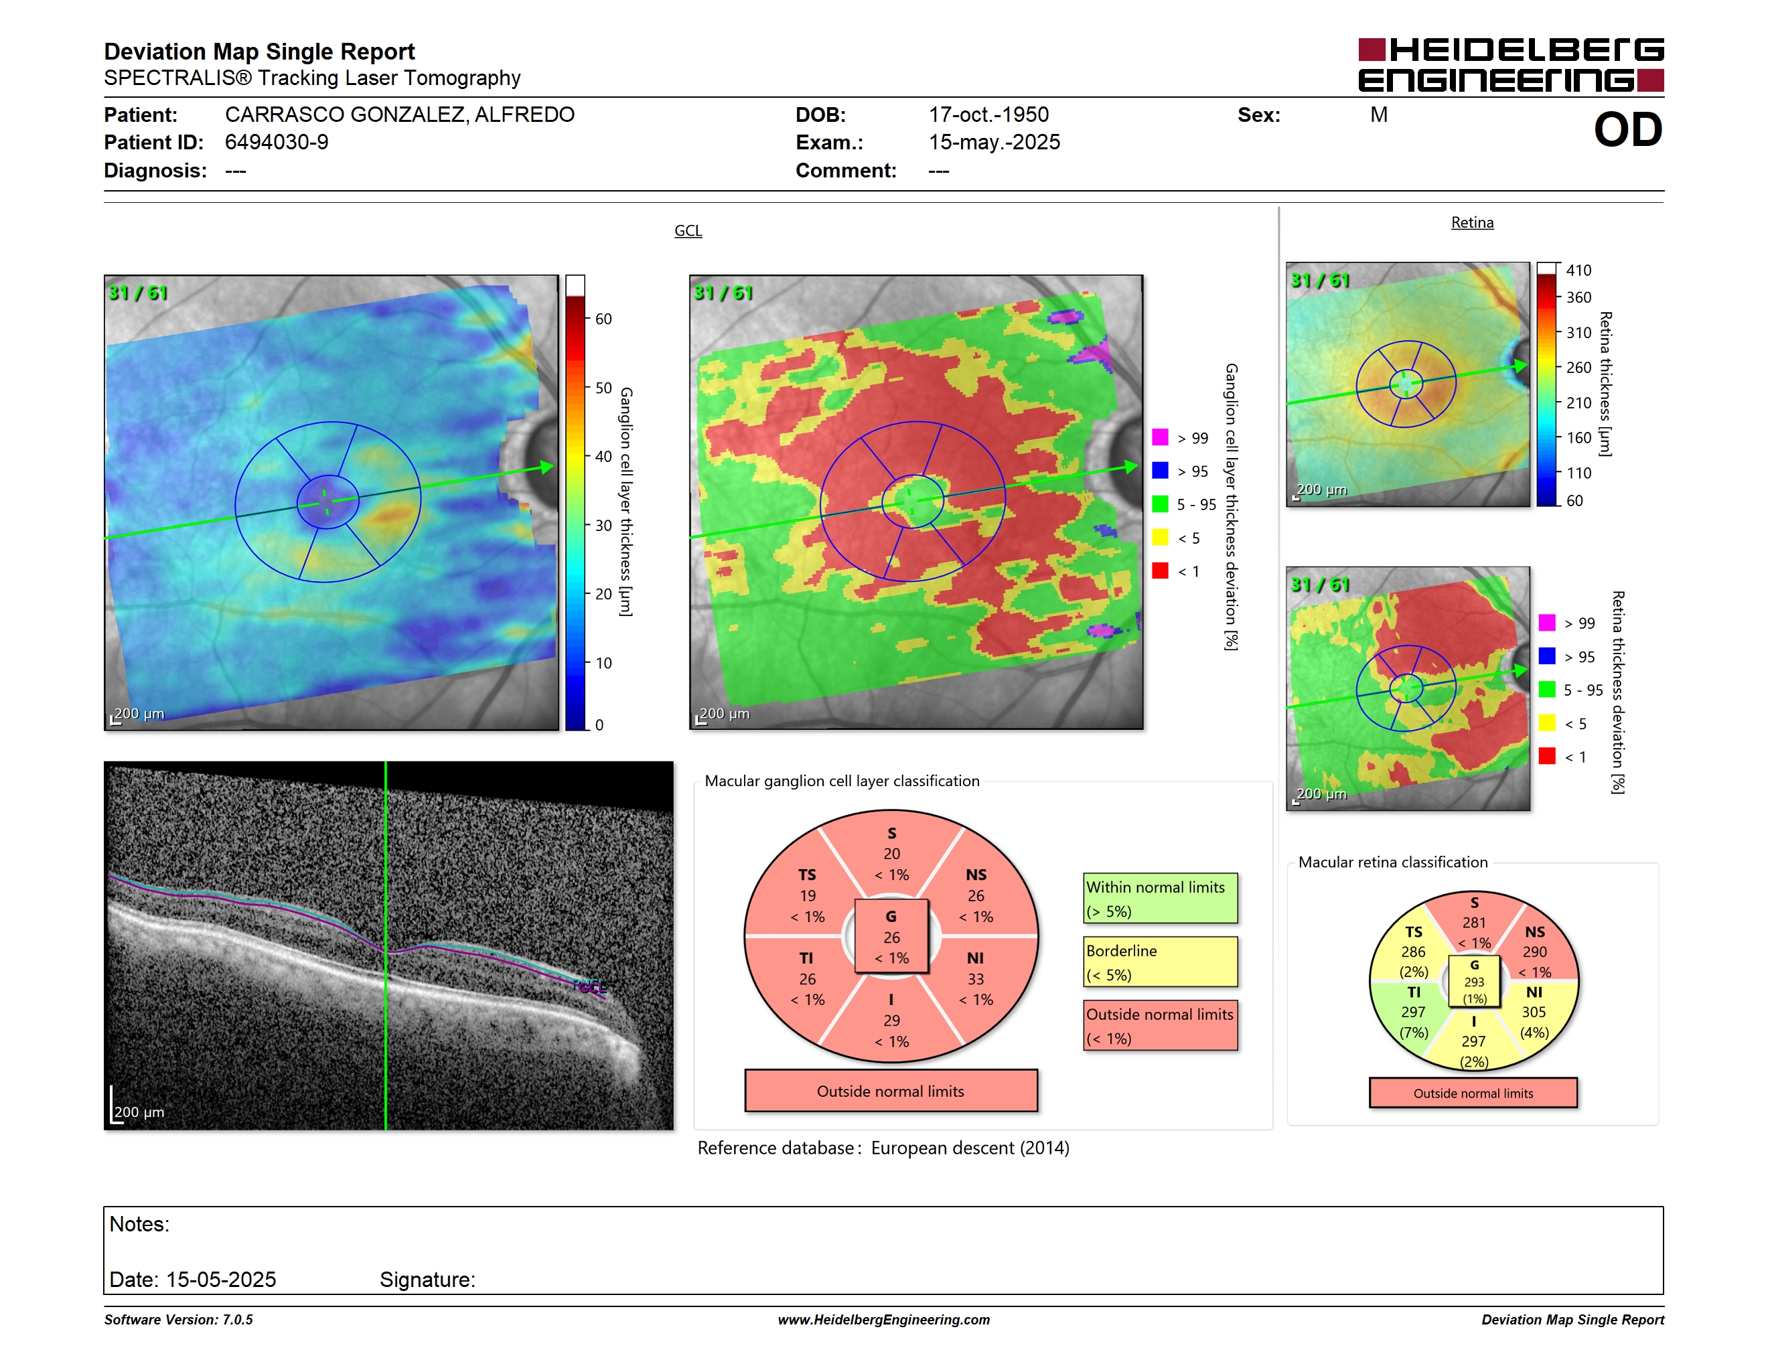Image resolution: width=1768 pixels, height=1366 pixels.
Task: Select the TS sector 286 in retina chart
Action: [x=1414, y=952]
